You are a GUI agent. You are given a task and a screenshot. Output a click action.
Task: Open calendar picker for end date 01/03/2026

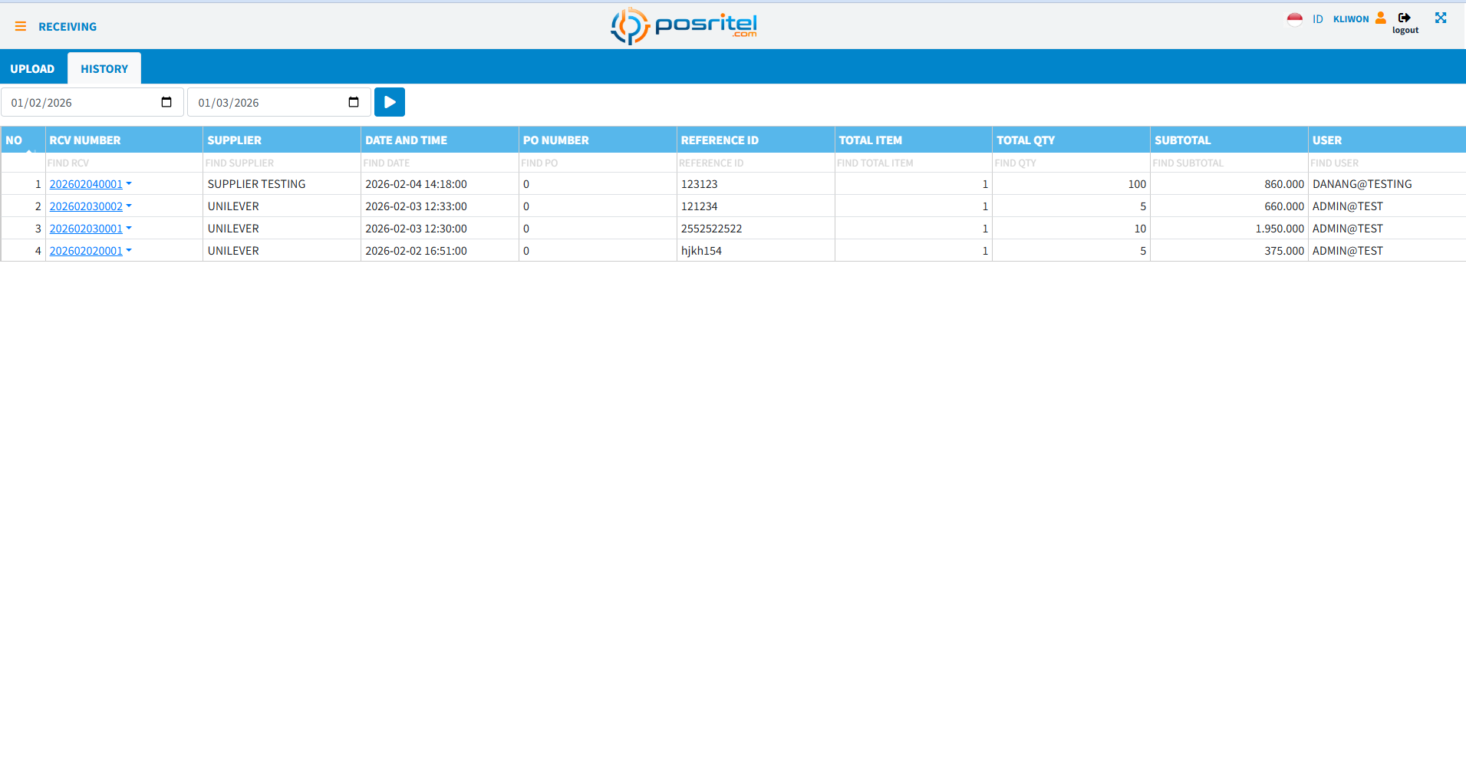click(x=354, y=102)
